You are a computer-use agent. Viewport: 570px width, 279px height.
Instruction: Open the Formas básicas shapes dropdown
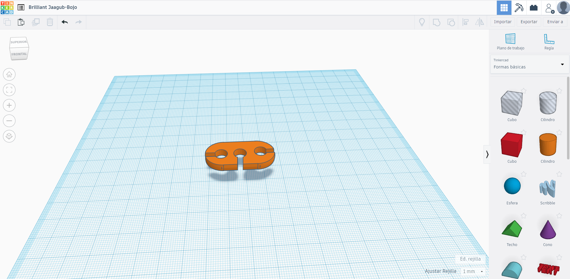529,64
